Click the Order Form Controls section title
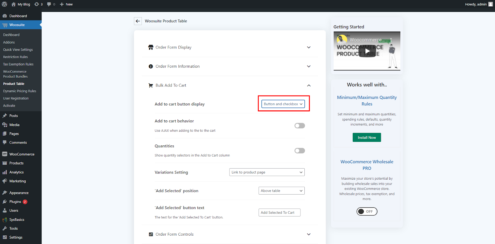 point(174,234)
